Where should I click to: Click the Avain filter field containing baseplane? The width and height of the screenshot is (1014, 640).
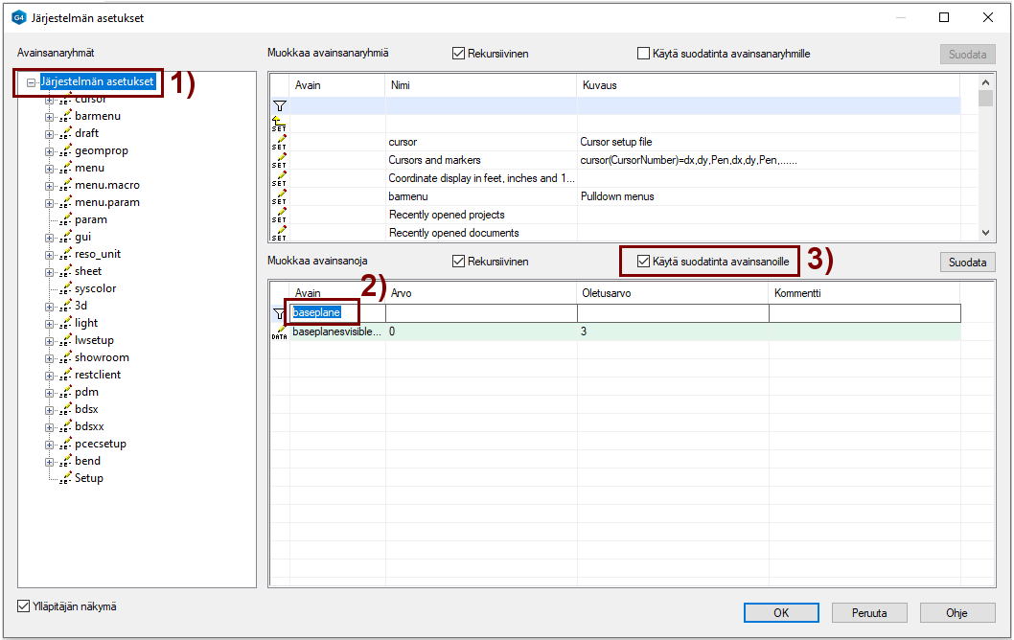pos(326,313)
